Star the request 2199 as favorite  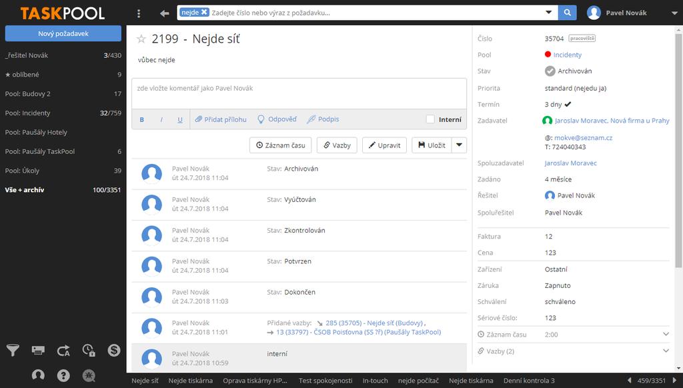point(141,39)
